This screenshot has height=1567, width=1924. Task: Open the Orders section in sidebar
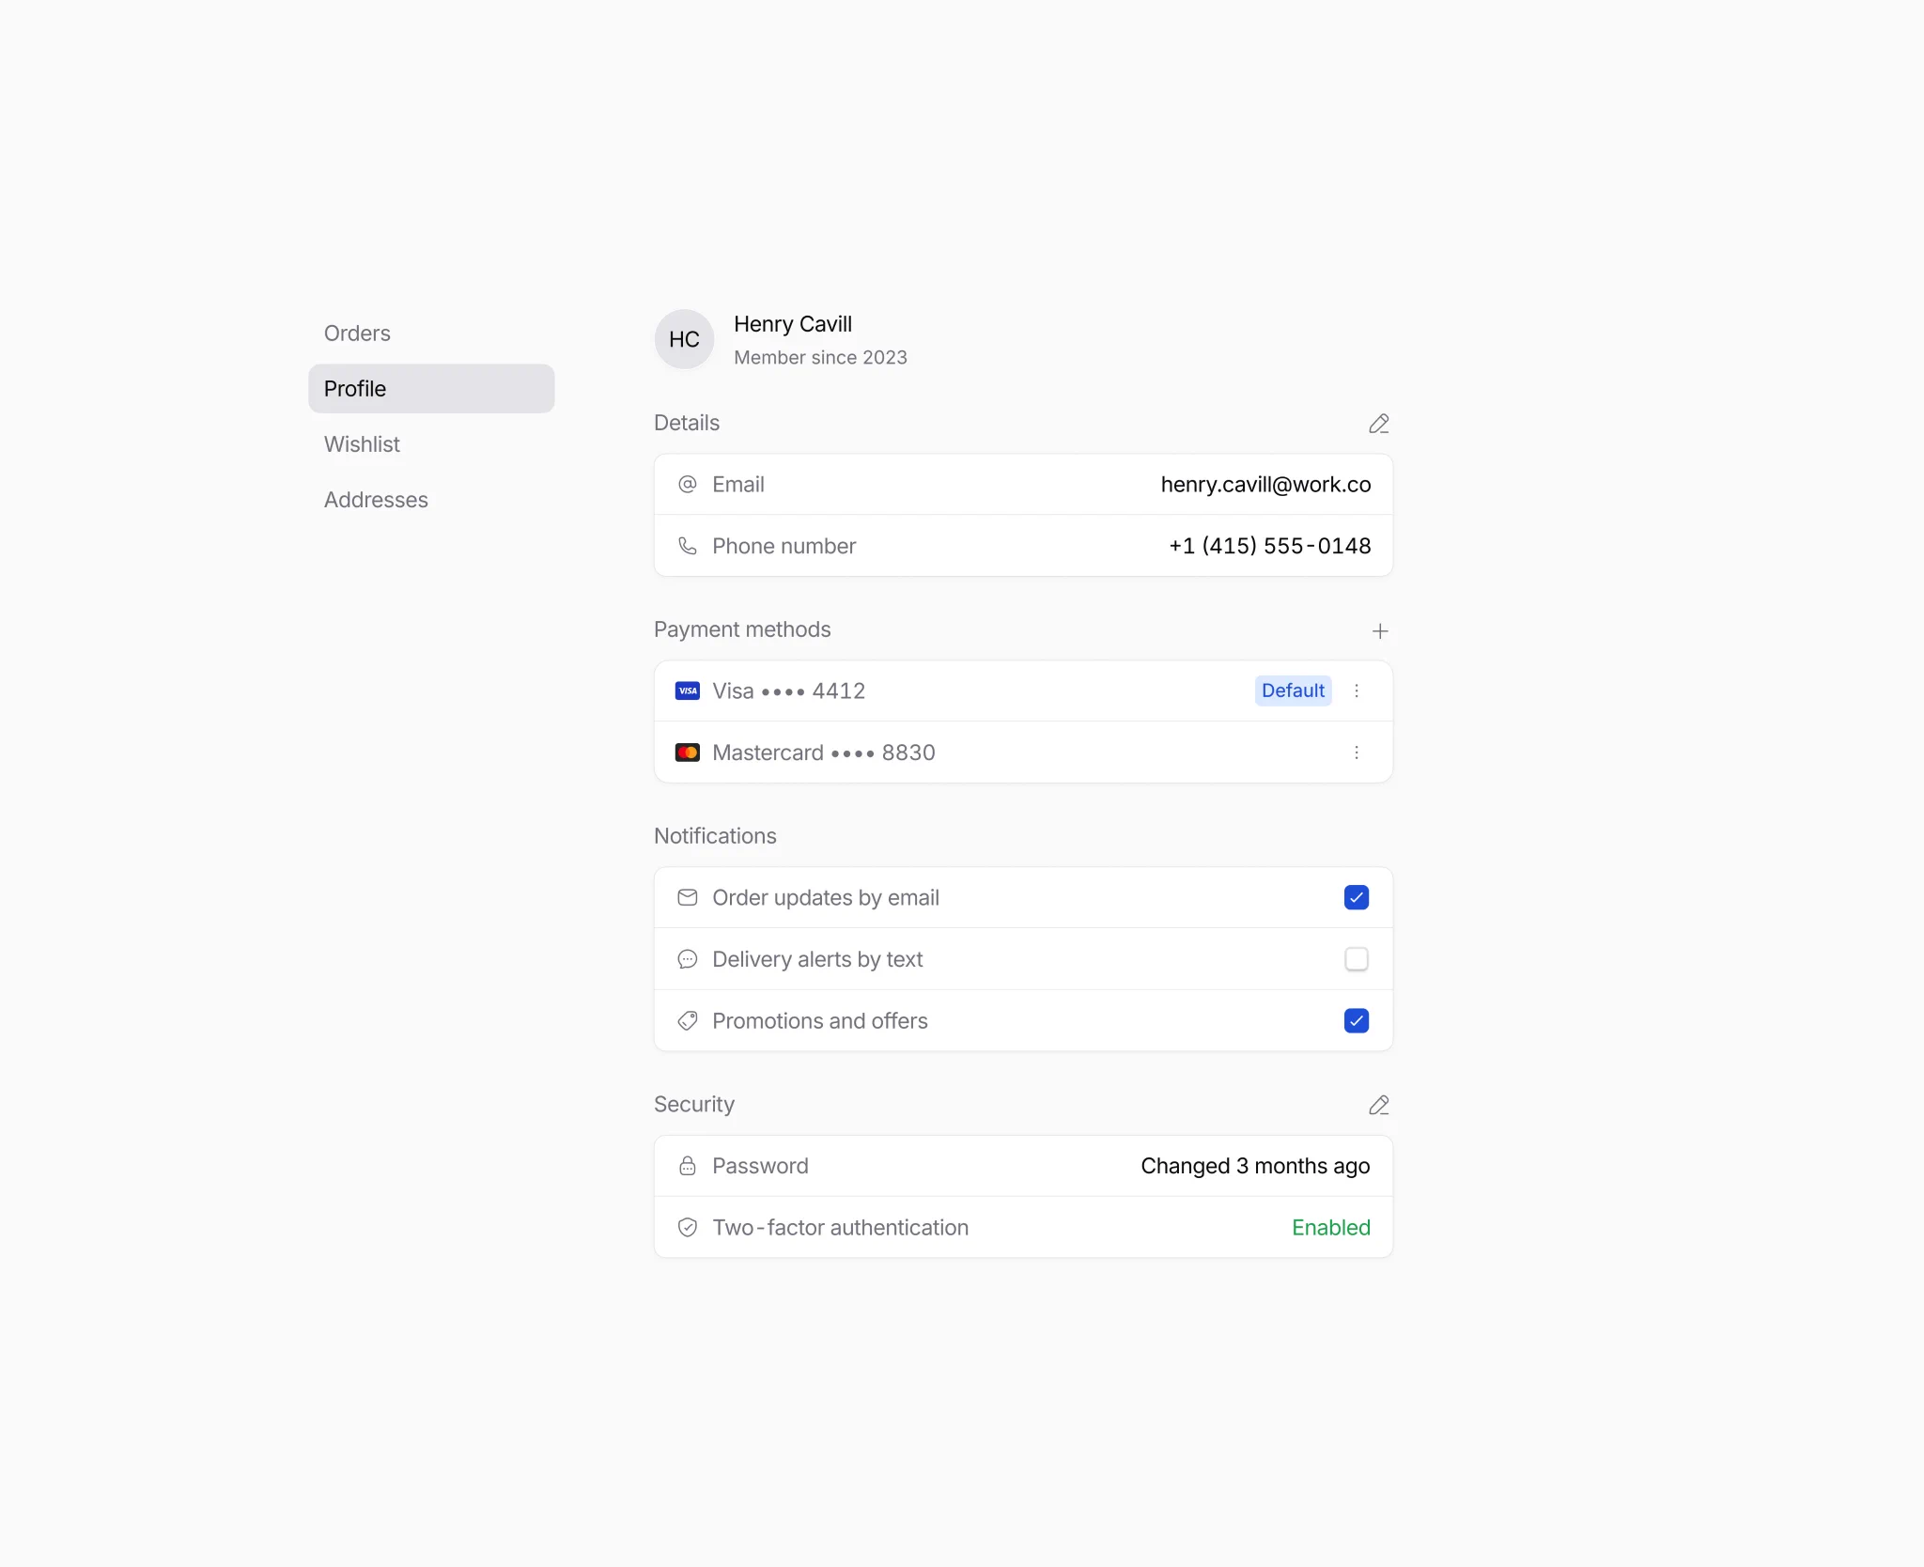point(431,334)
